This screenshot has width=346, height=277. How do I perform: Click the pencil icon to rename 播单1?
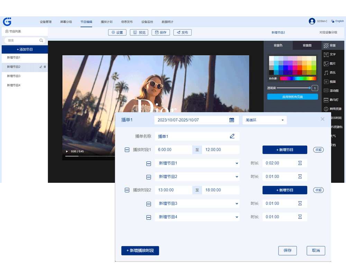pyautogui.click(x=232, y=136)
